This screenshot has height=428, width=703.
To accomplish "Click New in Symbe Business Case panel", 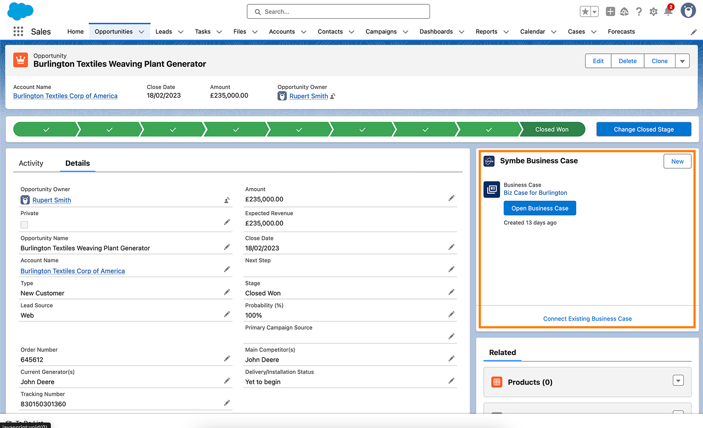I will click(x=677, y=161).
